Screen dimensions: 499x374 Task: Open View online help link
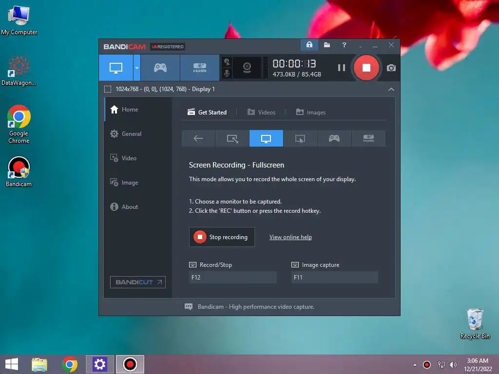tap(290, 237)
